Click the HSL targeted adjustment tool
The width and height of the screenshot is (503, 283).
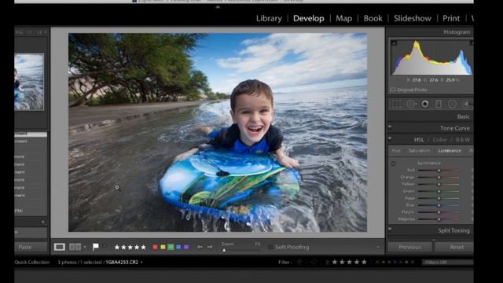click(393, 164)
